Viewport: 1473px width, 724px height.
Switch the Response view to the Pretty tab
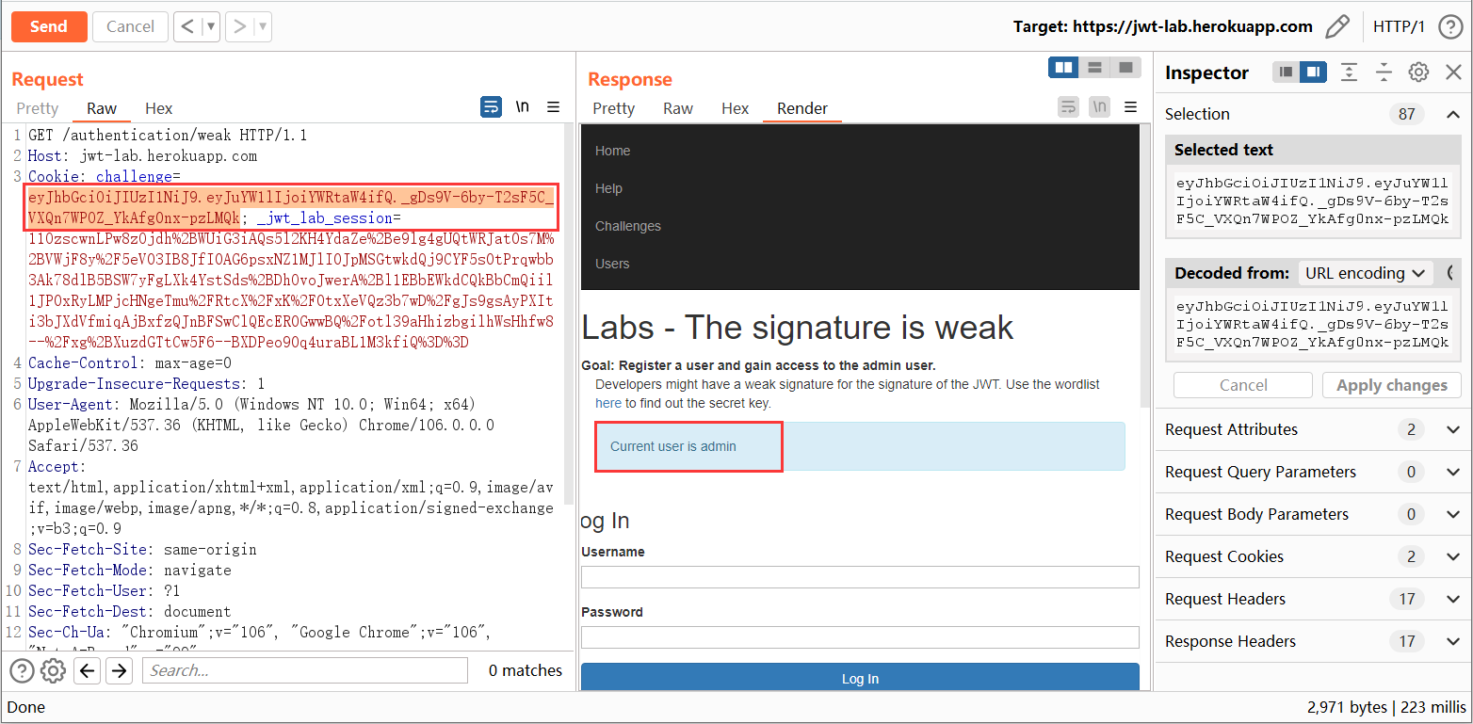[x=614, y=108]
